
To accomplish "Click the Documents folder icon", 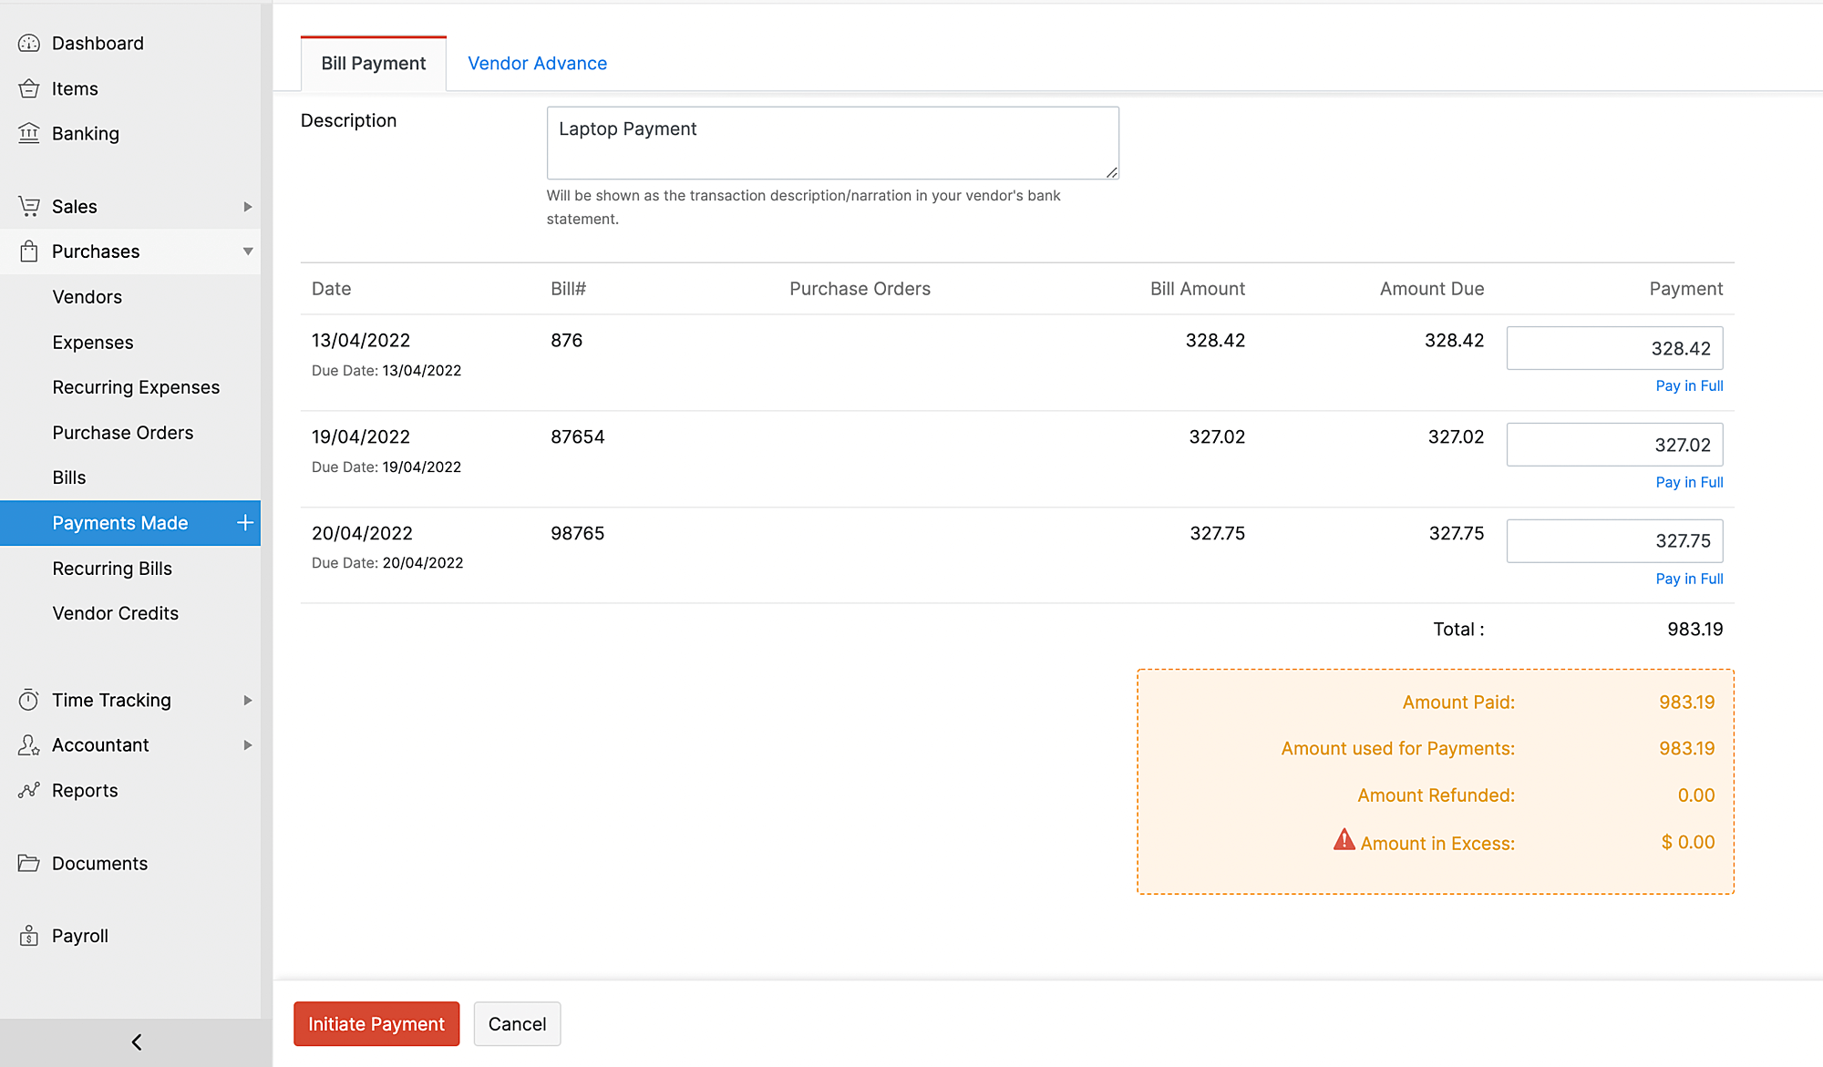I will point(29,863).
